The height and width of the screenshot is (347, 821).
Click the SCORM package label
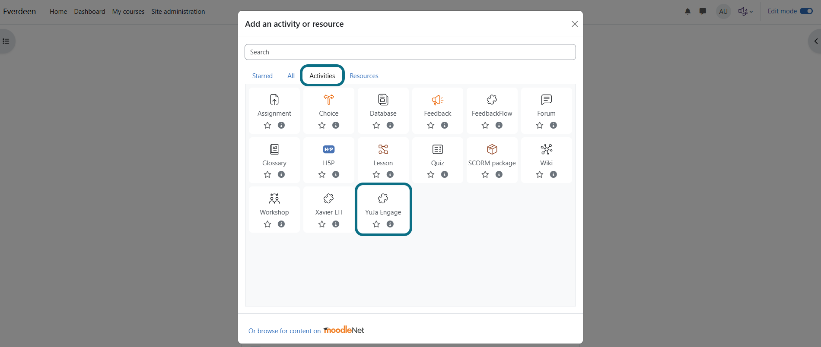pyautogui.click(x=492, y=163)
